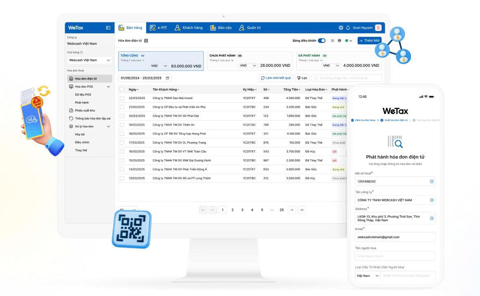Collapse Xử lý hóa đơn chevron
The height and width of the screenshot is (296, 480).
[x=108, y=127]
